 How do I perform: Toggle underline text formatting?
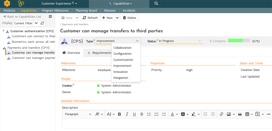tap(134, 114)
